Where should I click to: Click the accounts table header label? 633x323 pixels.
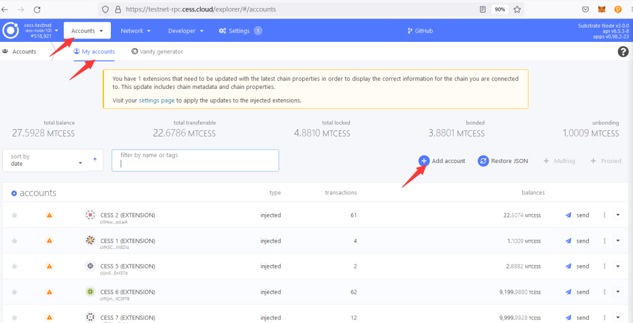pyautogui.click(x=38, y=193)
